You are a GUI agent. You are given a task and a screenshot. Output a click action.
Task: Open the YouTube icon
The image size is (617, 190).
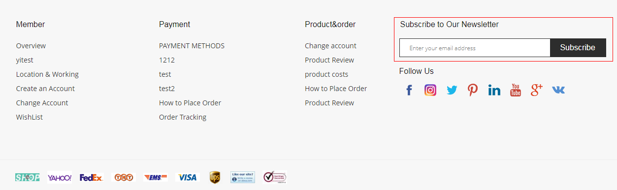coord(516,90)
